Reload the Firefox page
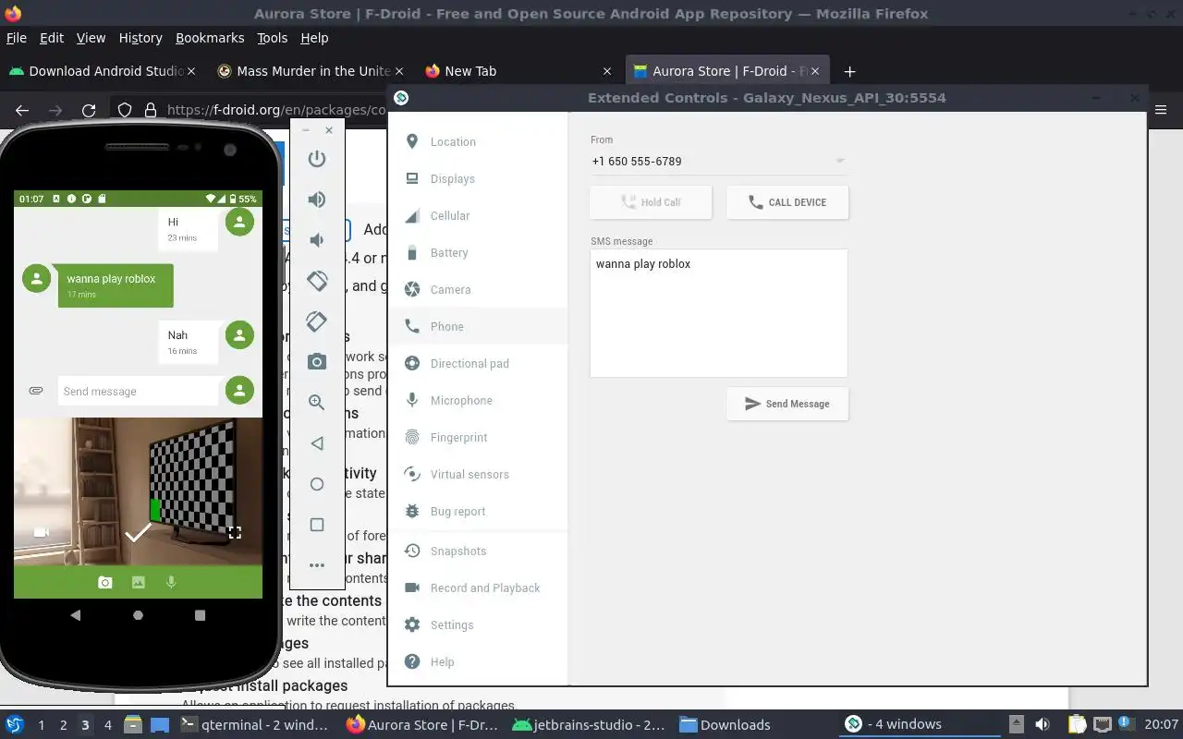 click(89, 110)
